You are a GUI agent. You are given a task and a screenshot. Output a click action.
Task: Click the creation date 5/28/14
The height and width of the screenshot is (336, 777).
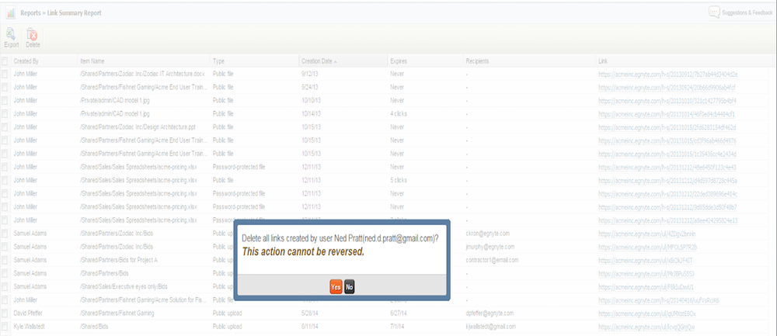(x=310, y=313)
